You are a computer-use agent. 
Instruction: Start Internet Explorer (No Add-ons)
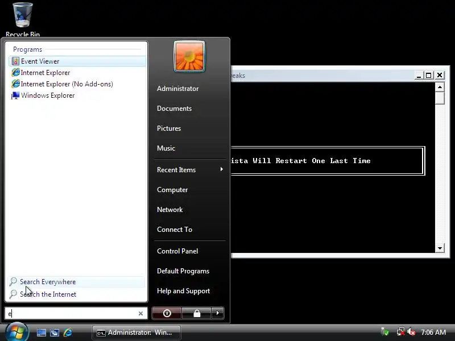77,84
